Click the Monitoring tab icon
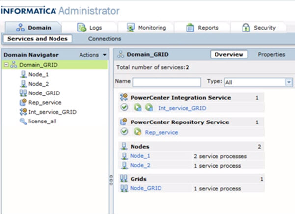This screenshot has width=295, height=214. 131,28
